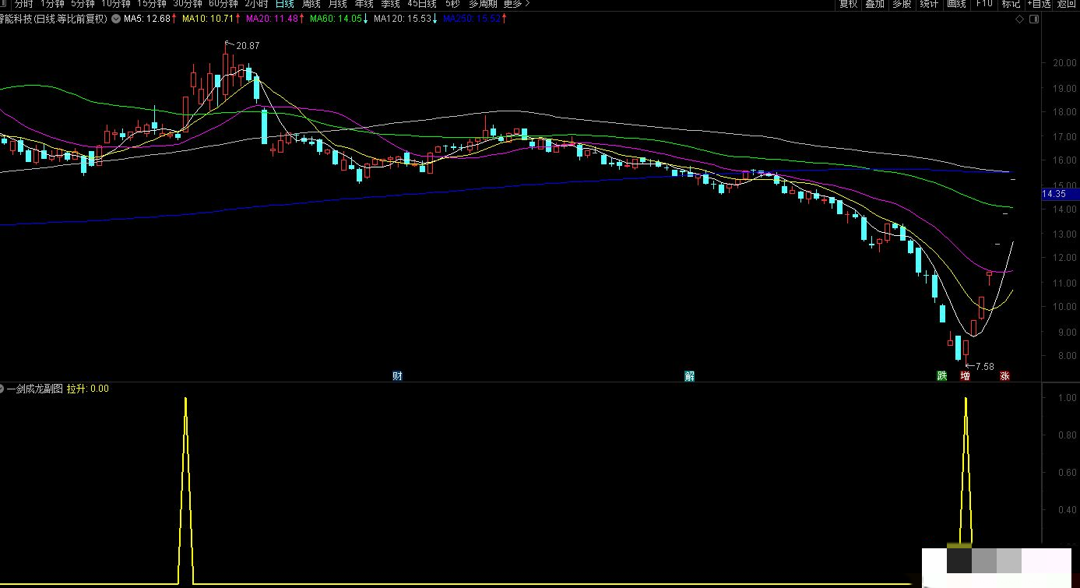
Task: Open the main chart indicator settings dropdown
Action: (116, 18)
